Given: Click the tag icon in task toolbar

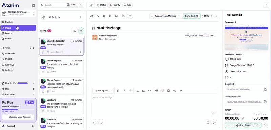Looking at the screenshot, I should point(110,16).
